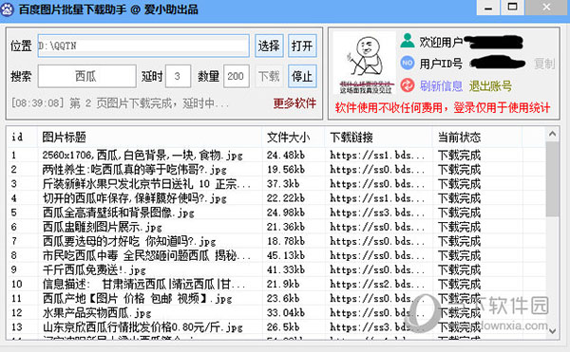The image size is (570, 352).
Task: Click the 图片标题 column header
Action: point(149,138)
